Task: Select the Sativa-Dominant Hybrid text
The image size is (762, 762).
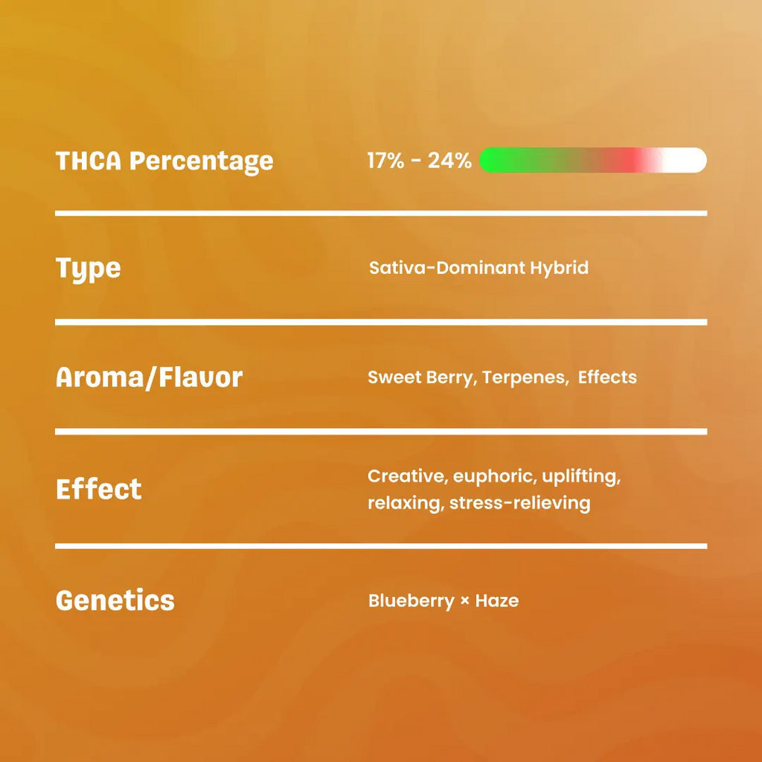Action: (478, 268)
